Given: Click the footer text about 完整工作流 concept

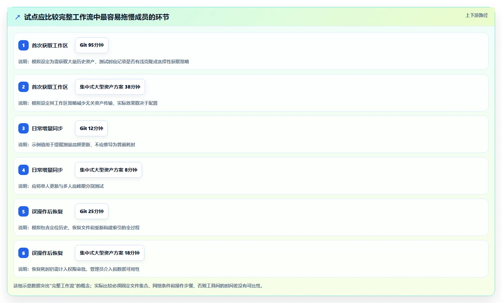Looking at the screenshot, I should click(139, 286).
